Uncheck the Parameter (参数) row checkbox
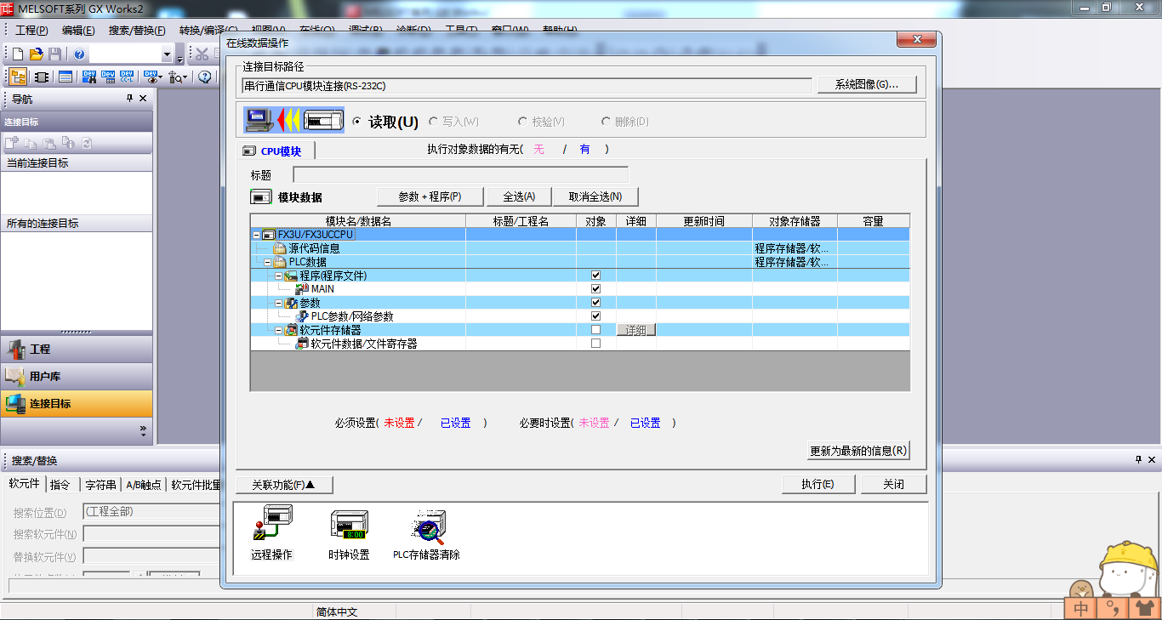Screen dimensions: 1162x620 [596, 303]
